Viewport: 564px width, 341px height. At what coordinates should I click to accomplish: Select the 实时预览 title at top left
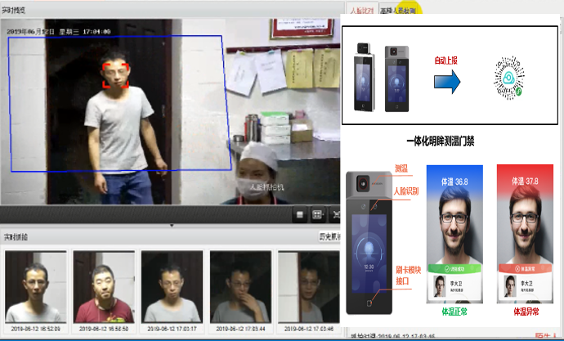coord(15,9)
